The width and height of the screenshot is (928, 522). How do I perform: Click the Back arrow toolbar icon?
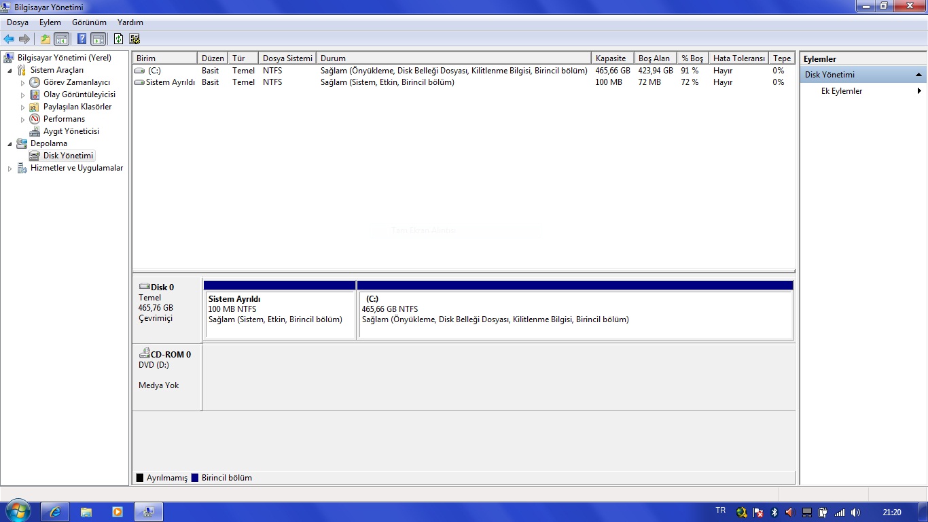pos(9,39)
